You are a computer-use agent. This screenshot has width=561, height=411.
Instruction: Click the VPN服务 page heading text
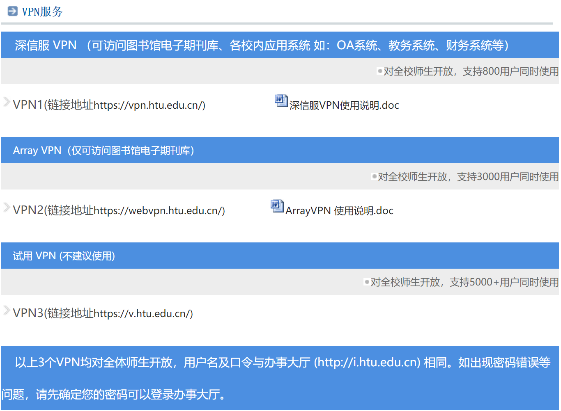[x=42, y=12]
